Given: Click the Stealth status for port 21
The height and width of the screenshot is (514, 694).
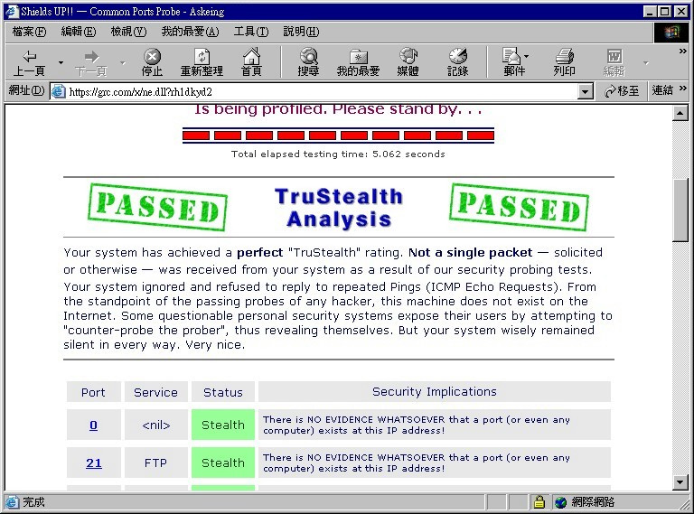Looking at the screenshot, I should tap(223, 463).
